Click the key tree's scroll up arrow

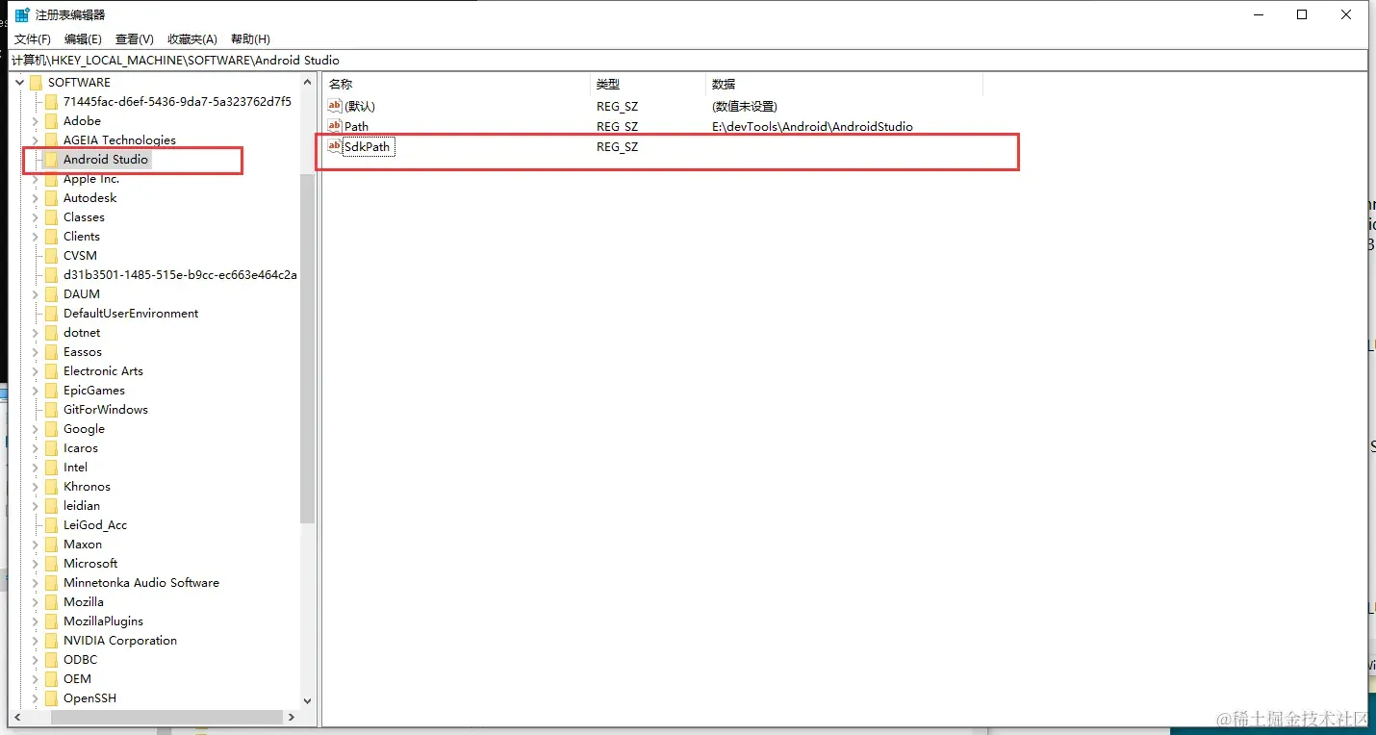[x=308, y=83]
